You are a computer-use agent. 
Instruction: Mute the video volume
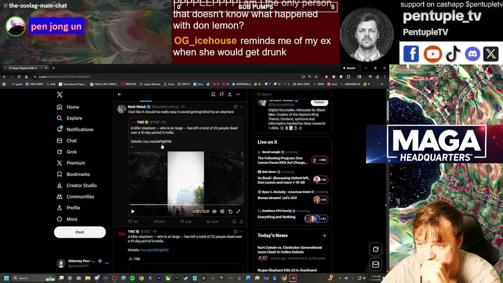(214, 211)
